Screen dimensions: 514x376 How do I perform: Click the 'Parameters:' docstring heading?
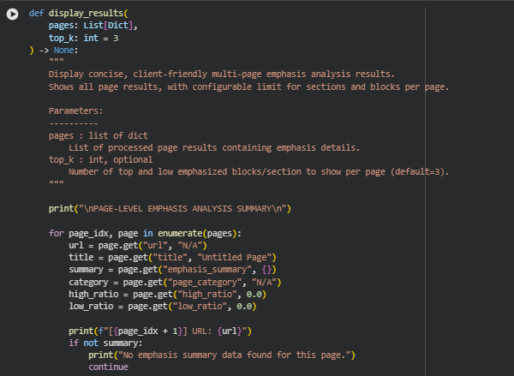tap(75, 110)
